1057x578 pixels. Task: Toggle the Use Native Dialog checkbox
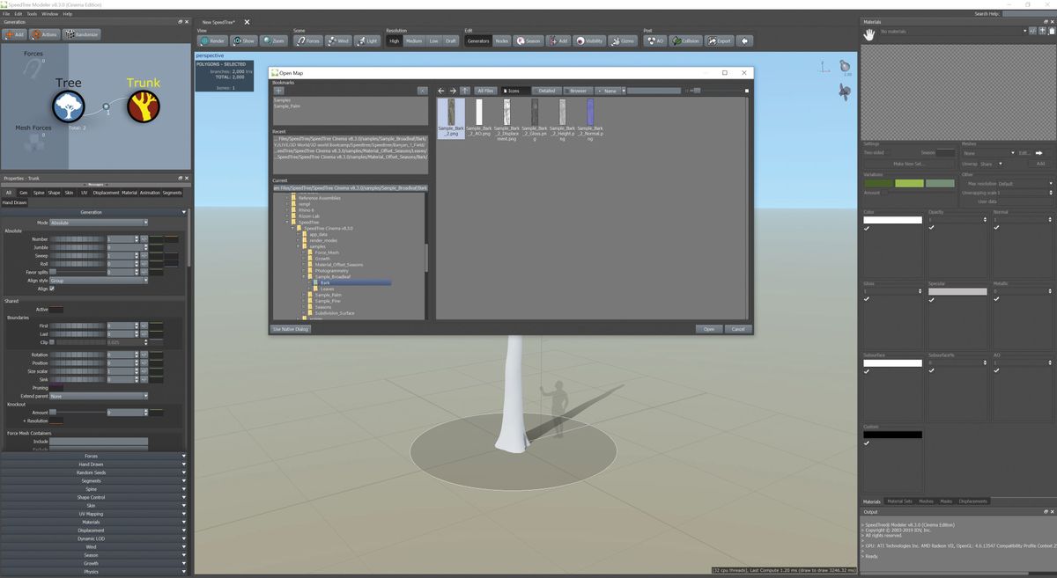291,329
